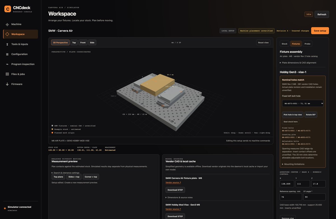Expand Plate dimensions & CAD alignment
Image resolution: width=336 pixels, height=219 pixels.
point(298,63)
